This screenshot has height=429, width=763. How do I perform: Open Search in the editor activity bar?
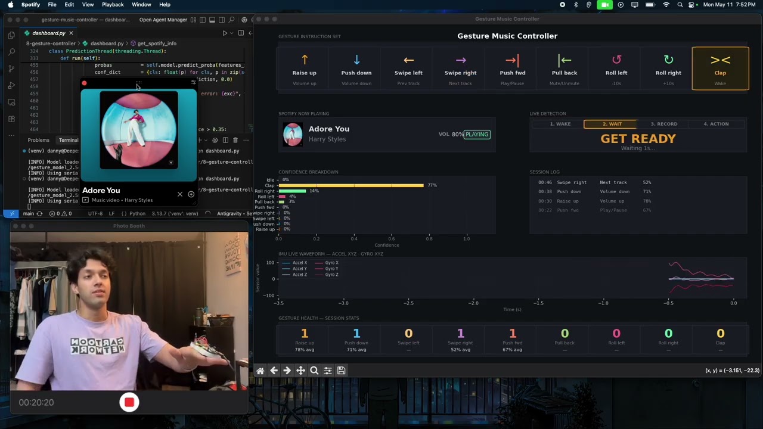tap(11, 52)
